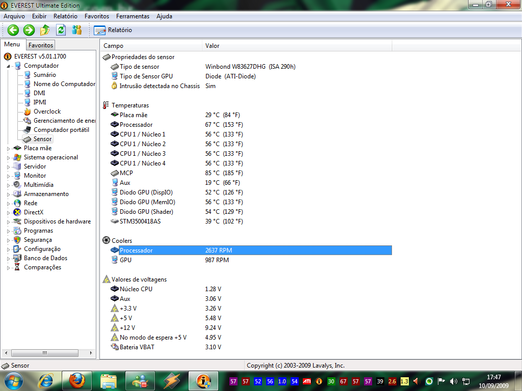Click the Programas tree icon
This screenshot has height=391, width=522.
(x=17, y=231)
